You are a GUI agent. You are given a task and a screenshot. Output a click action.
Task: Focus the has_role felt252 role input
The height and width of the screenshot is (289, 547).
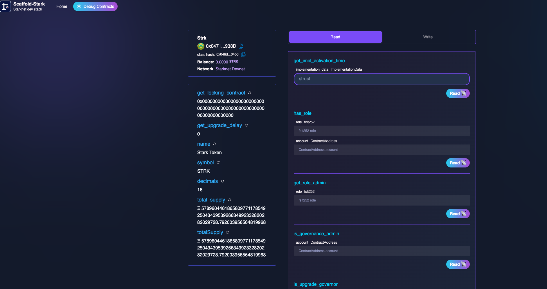tap(382, 131)
